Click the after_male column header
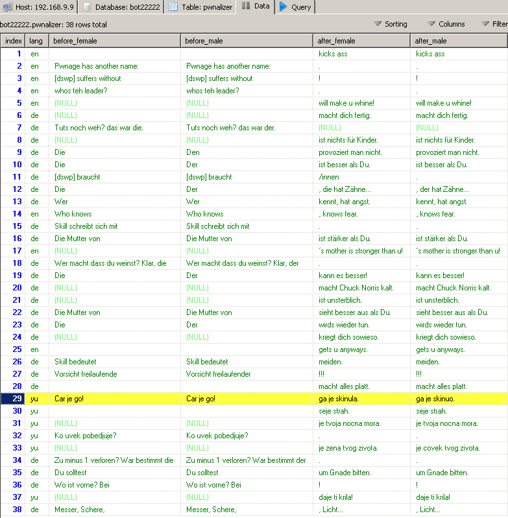The width and height of the screenshot is (508, 518). (459, 41)
